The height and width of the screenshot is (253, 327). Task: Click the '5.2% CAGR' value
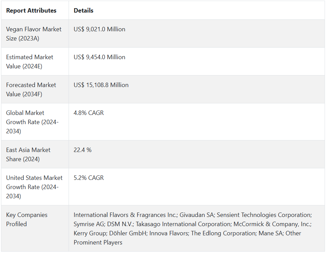(x=89, y=178)
